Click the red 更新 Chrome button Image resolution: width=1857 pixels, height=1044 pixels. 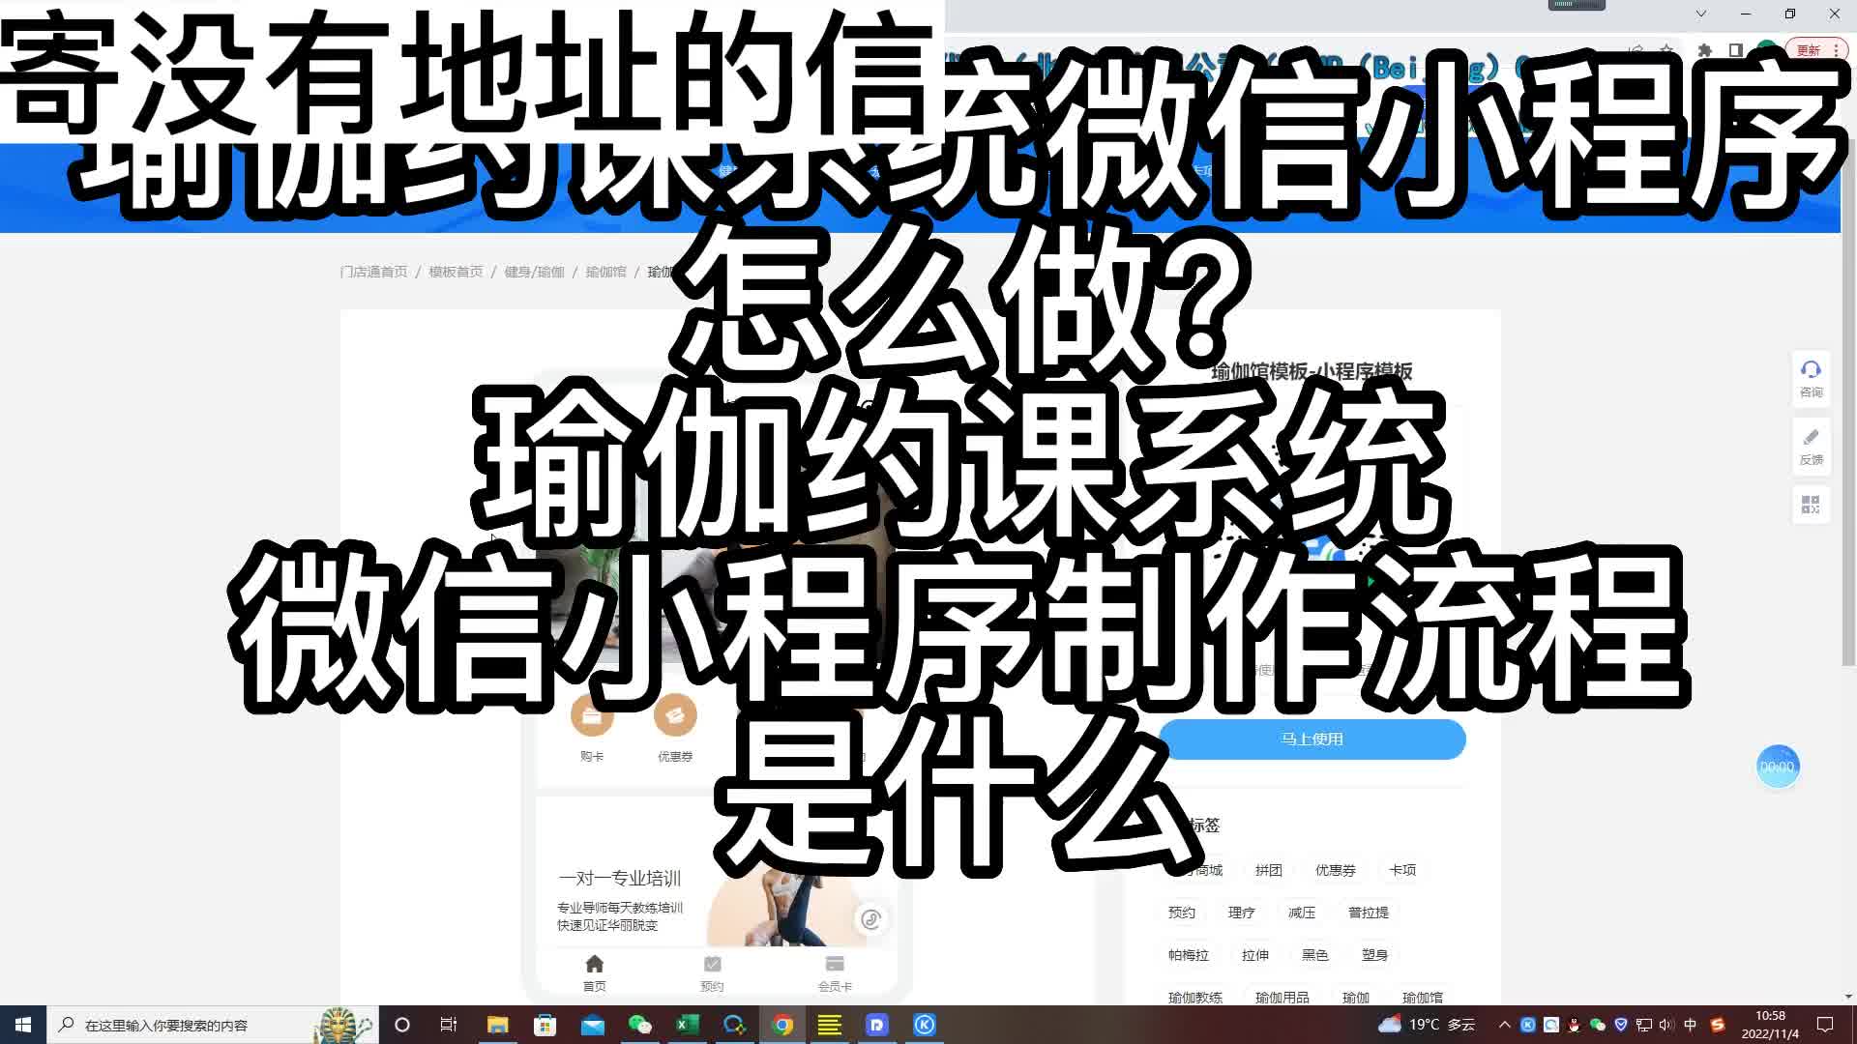coord(1809,50)
